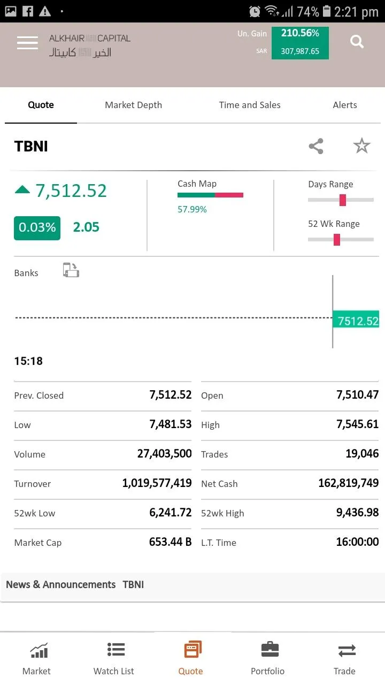385x685 pixels.
Task: Tap the Banks sector label
Action: pos(26,273)
